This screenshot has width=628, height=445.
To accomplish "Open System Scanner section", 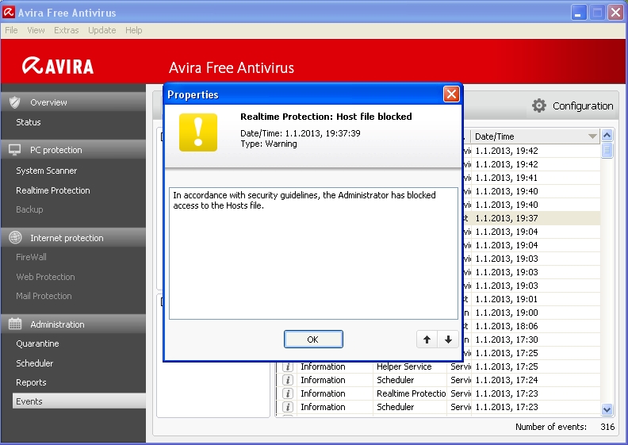I will tap(47, 171).
